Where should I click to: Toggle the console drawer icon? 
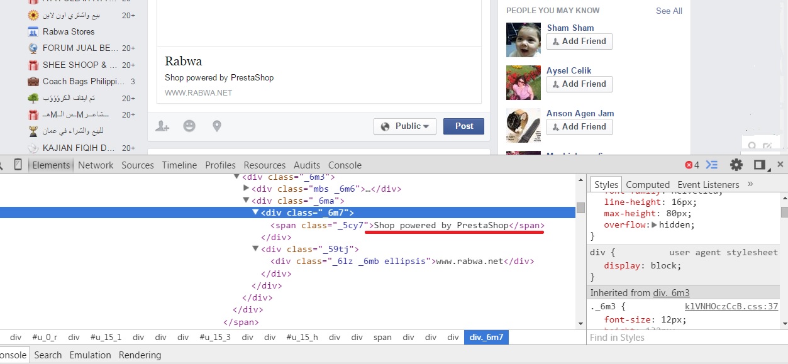(712, 165)
